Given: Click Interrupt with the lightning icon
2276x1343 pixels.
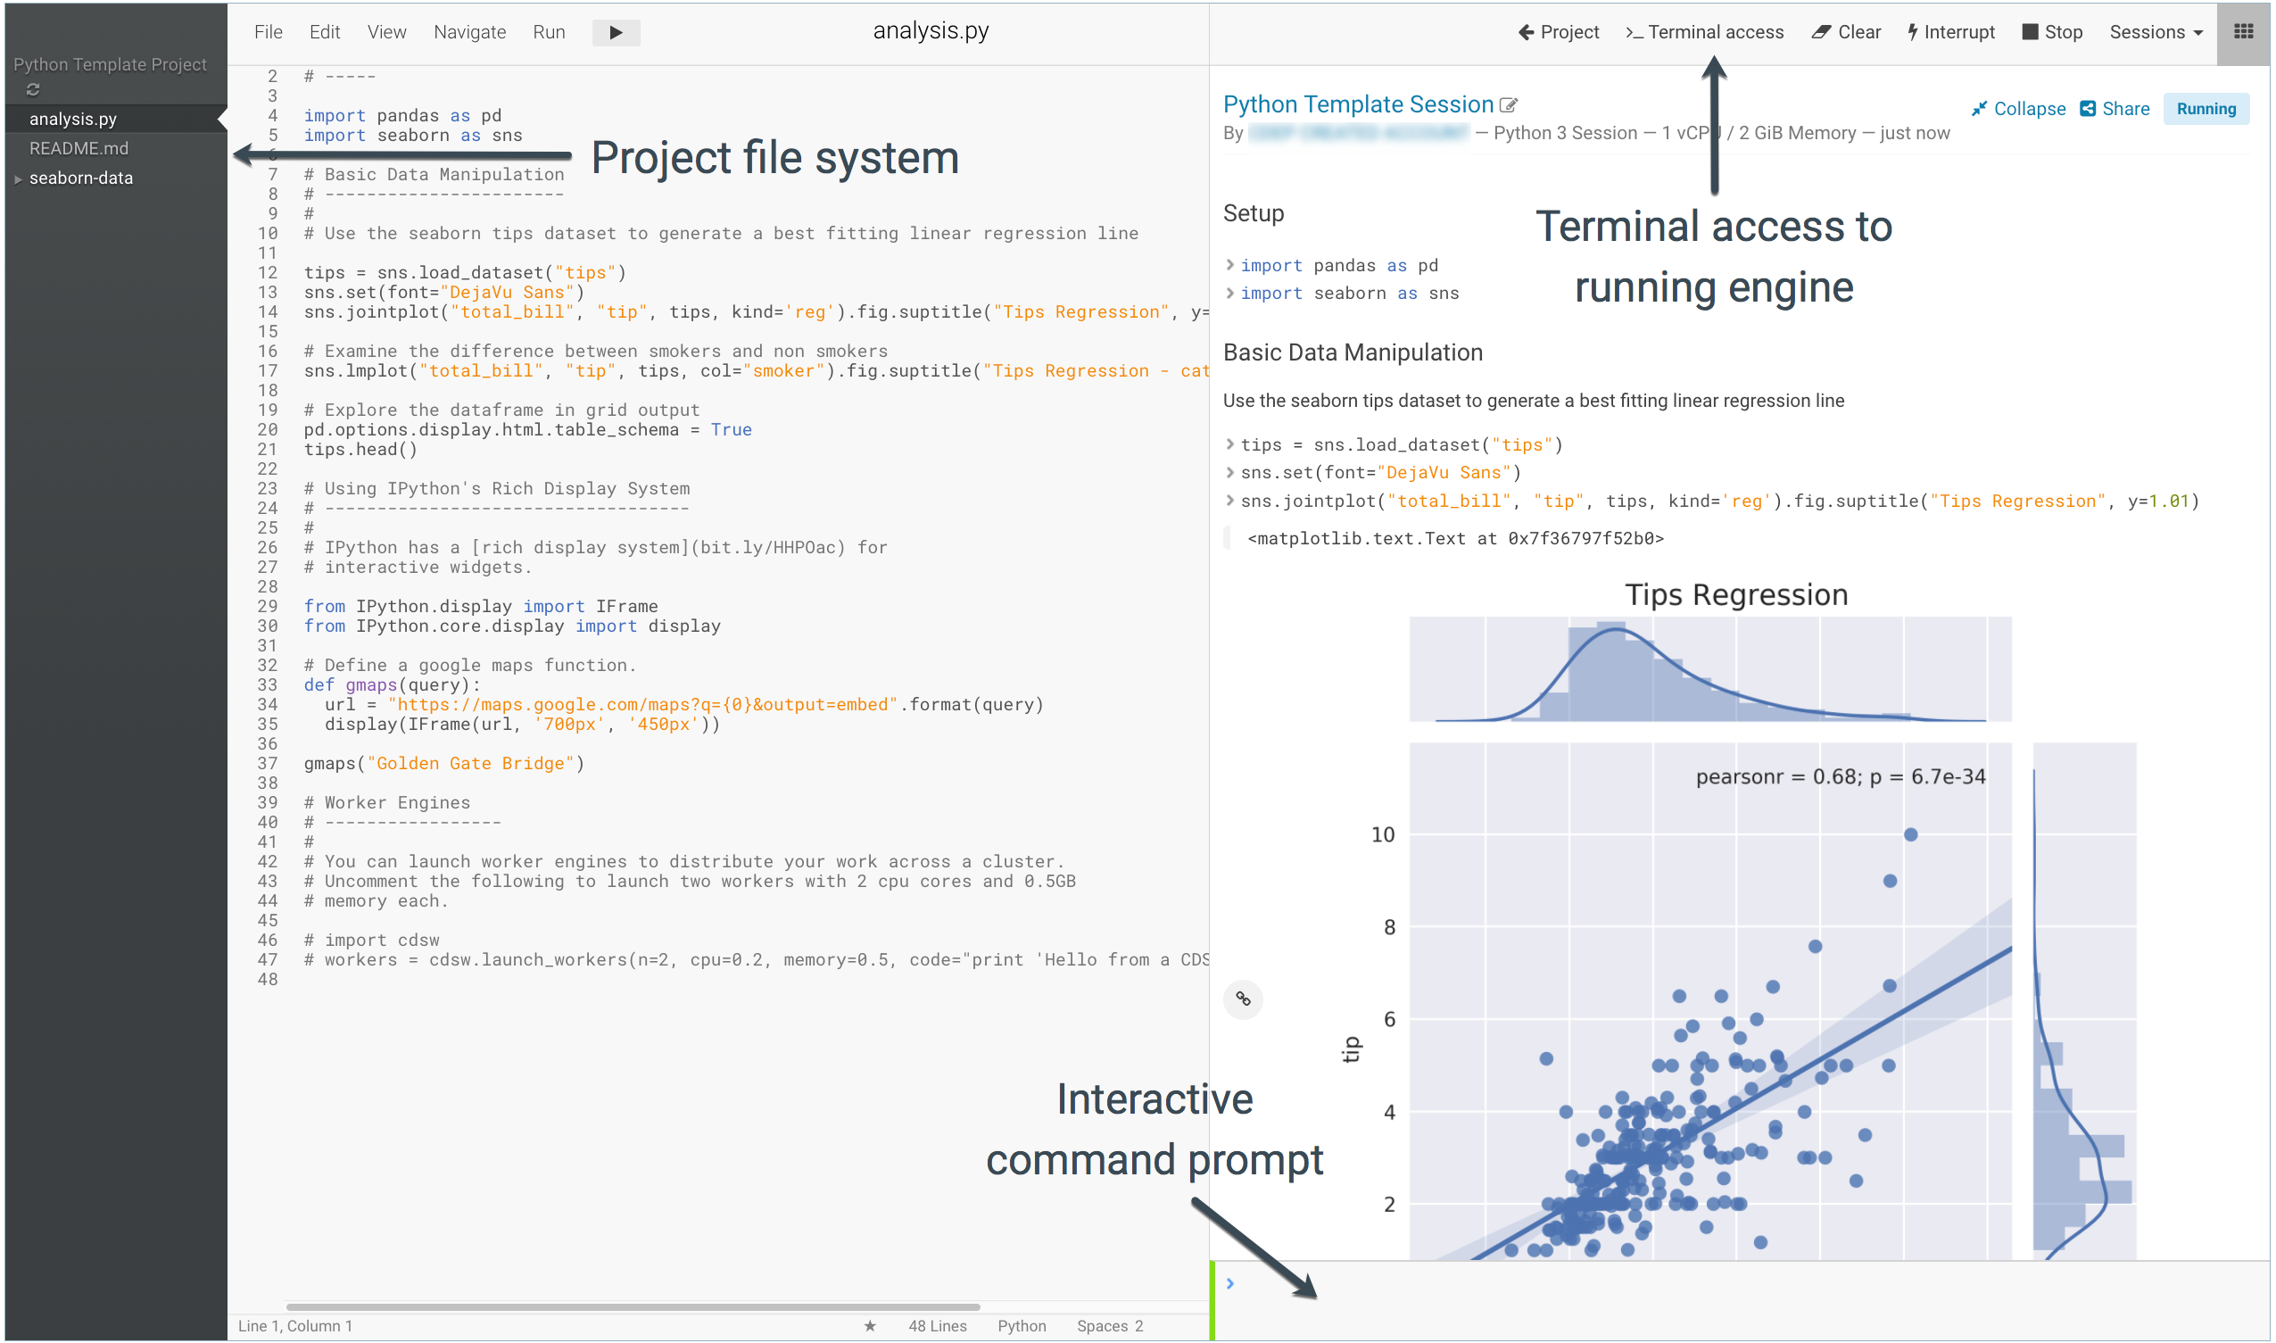Looking at the screenshot, I should [1950, 33].
